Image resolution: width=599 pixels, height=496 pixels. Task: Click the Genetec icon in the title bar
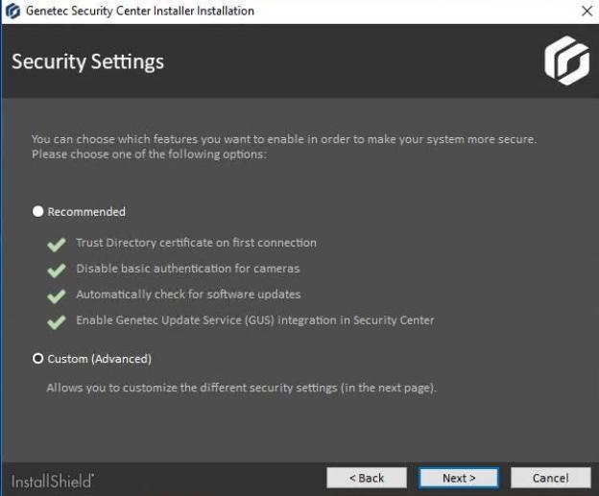click(x=11, y=12)
